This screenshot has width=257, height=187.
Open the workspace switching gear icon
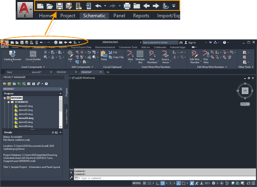(214, 183)
